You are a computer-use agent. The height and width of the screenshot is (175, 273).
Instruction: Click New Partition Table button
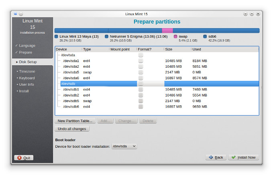tap(75, 121)
